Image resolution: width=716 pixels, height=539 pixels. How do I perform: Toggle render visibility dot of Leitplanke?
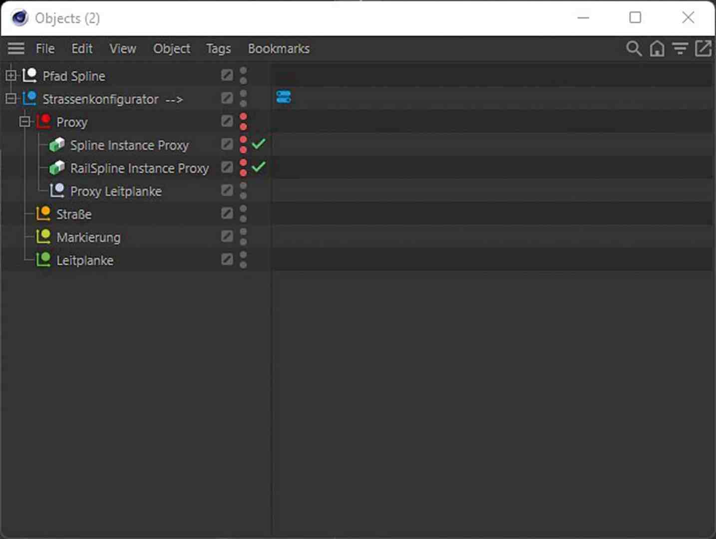click(x=244, y=264)
